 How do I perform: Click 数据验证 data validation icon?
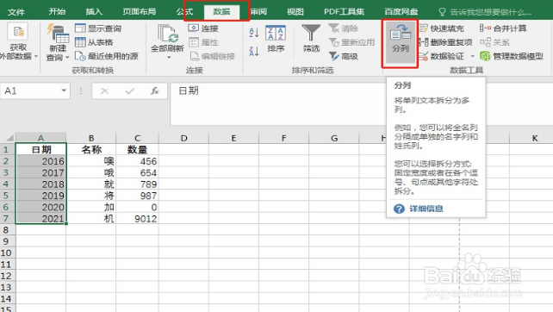click(x=423, y=56)
